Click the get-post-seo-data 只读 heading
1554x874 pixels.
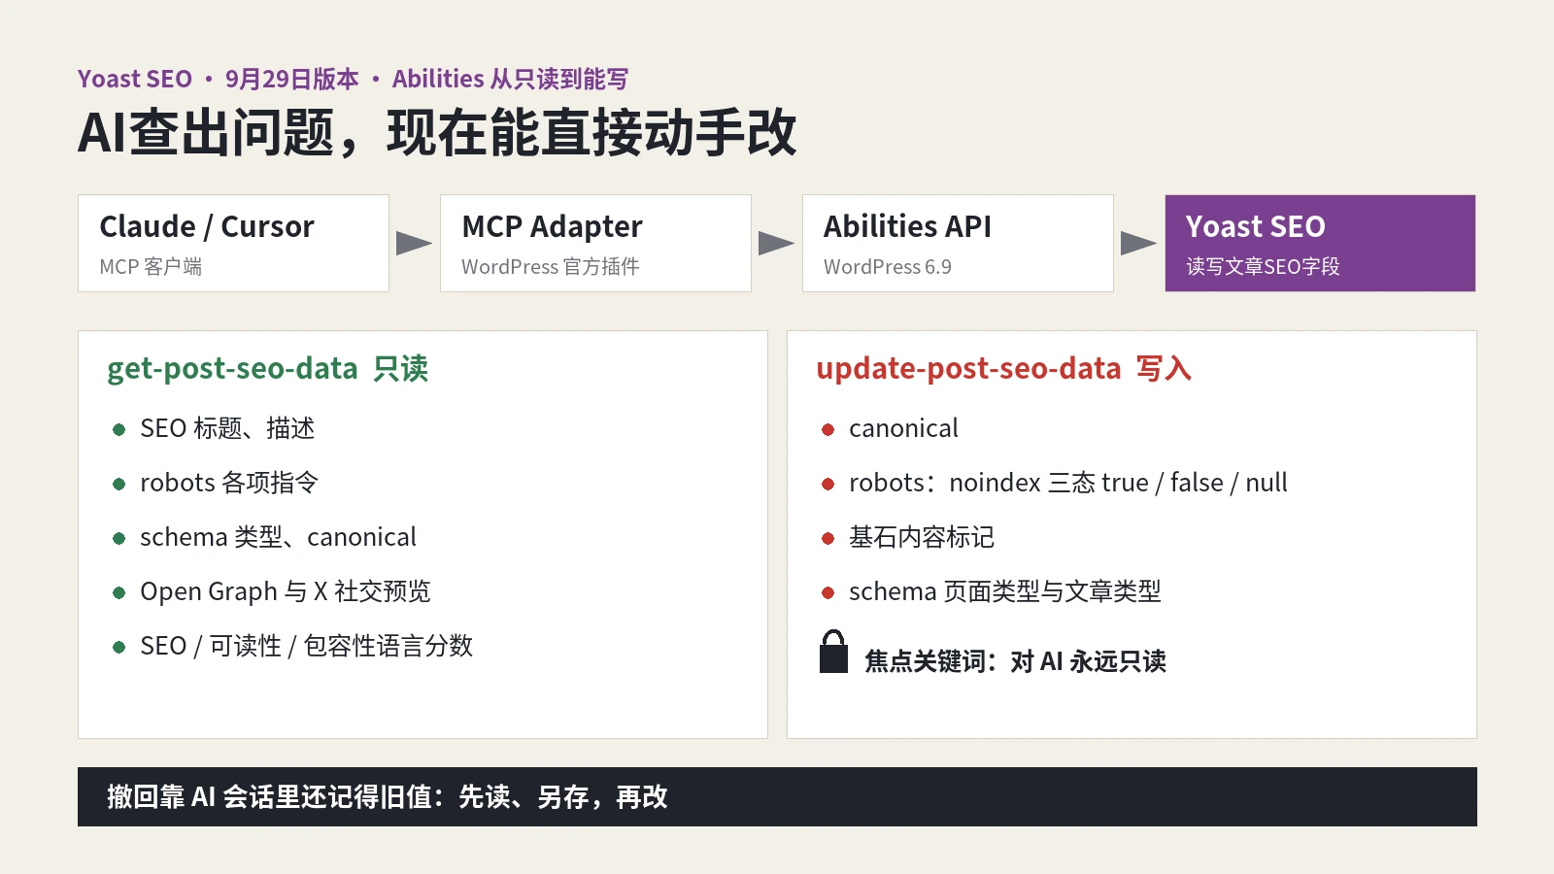267,369
